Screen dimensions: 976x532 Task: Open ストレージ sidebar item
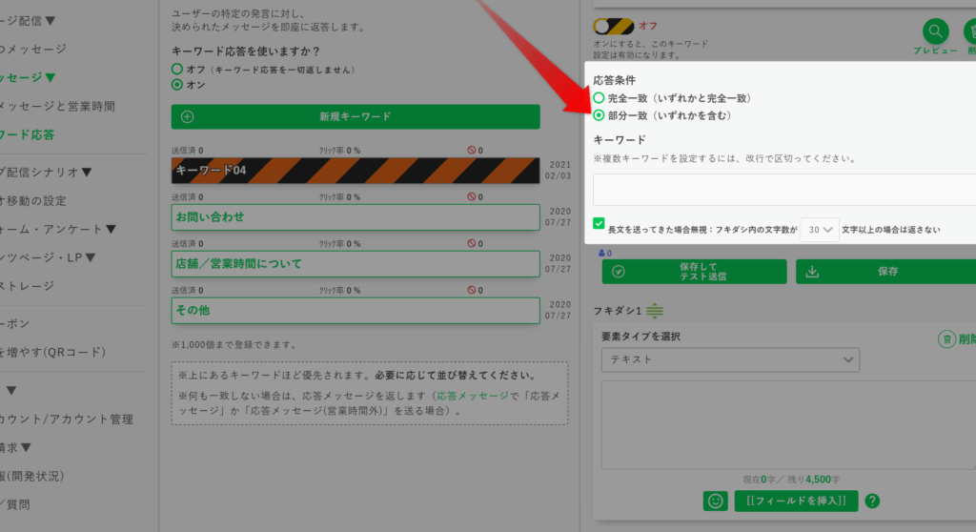pos(28,286)
